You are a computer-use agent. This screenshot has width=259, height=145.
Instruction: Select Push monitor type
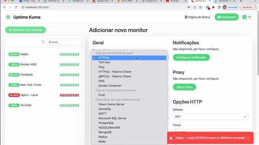pyautogui.click(x=129, y=95)
